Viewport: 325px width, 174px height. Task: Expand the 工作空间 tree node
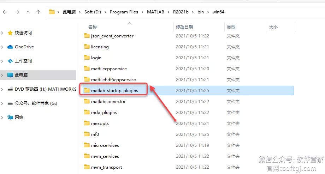(x=2, y=61)
